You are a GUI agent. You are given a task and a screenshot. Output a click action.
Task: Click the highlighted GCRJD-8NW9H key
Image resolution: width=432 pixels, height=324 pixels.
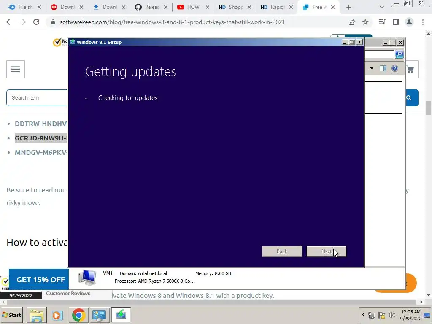[x=41, y=138]
